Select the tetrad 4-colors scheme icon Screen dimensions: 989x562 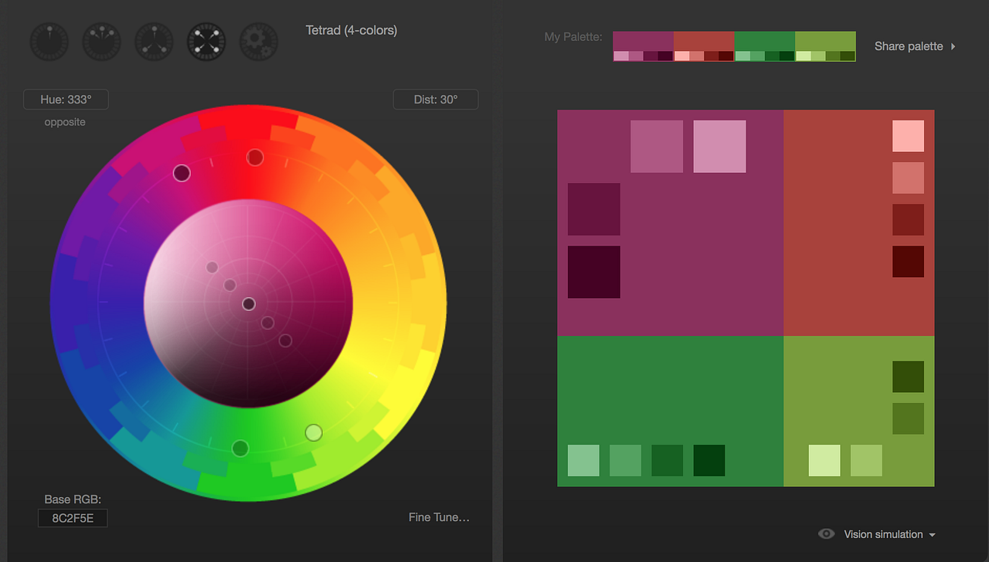click(206, 41)
